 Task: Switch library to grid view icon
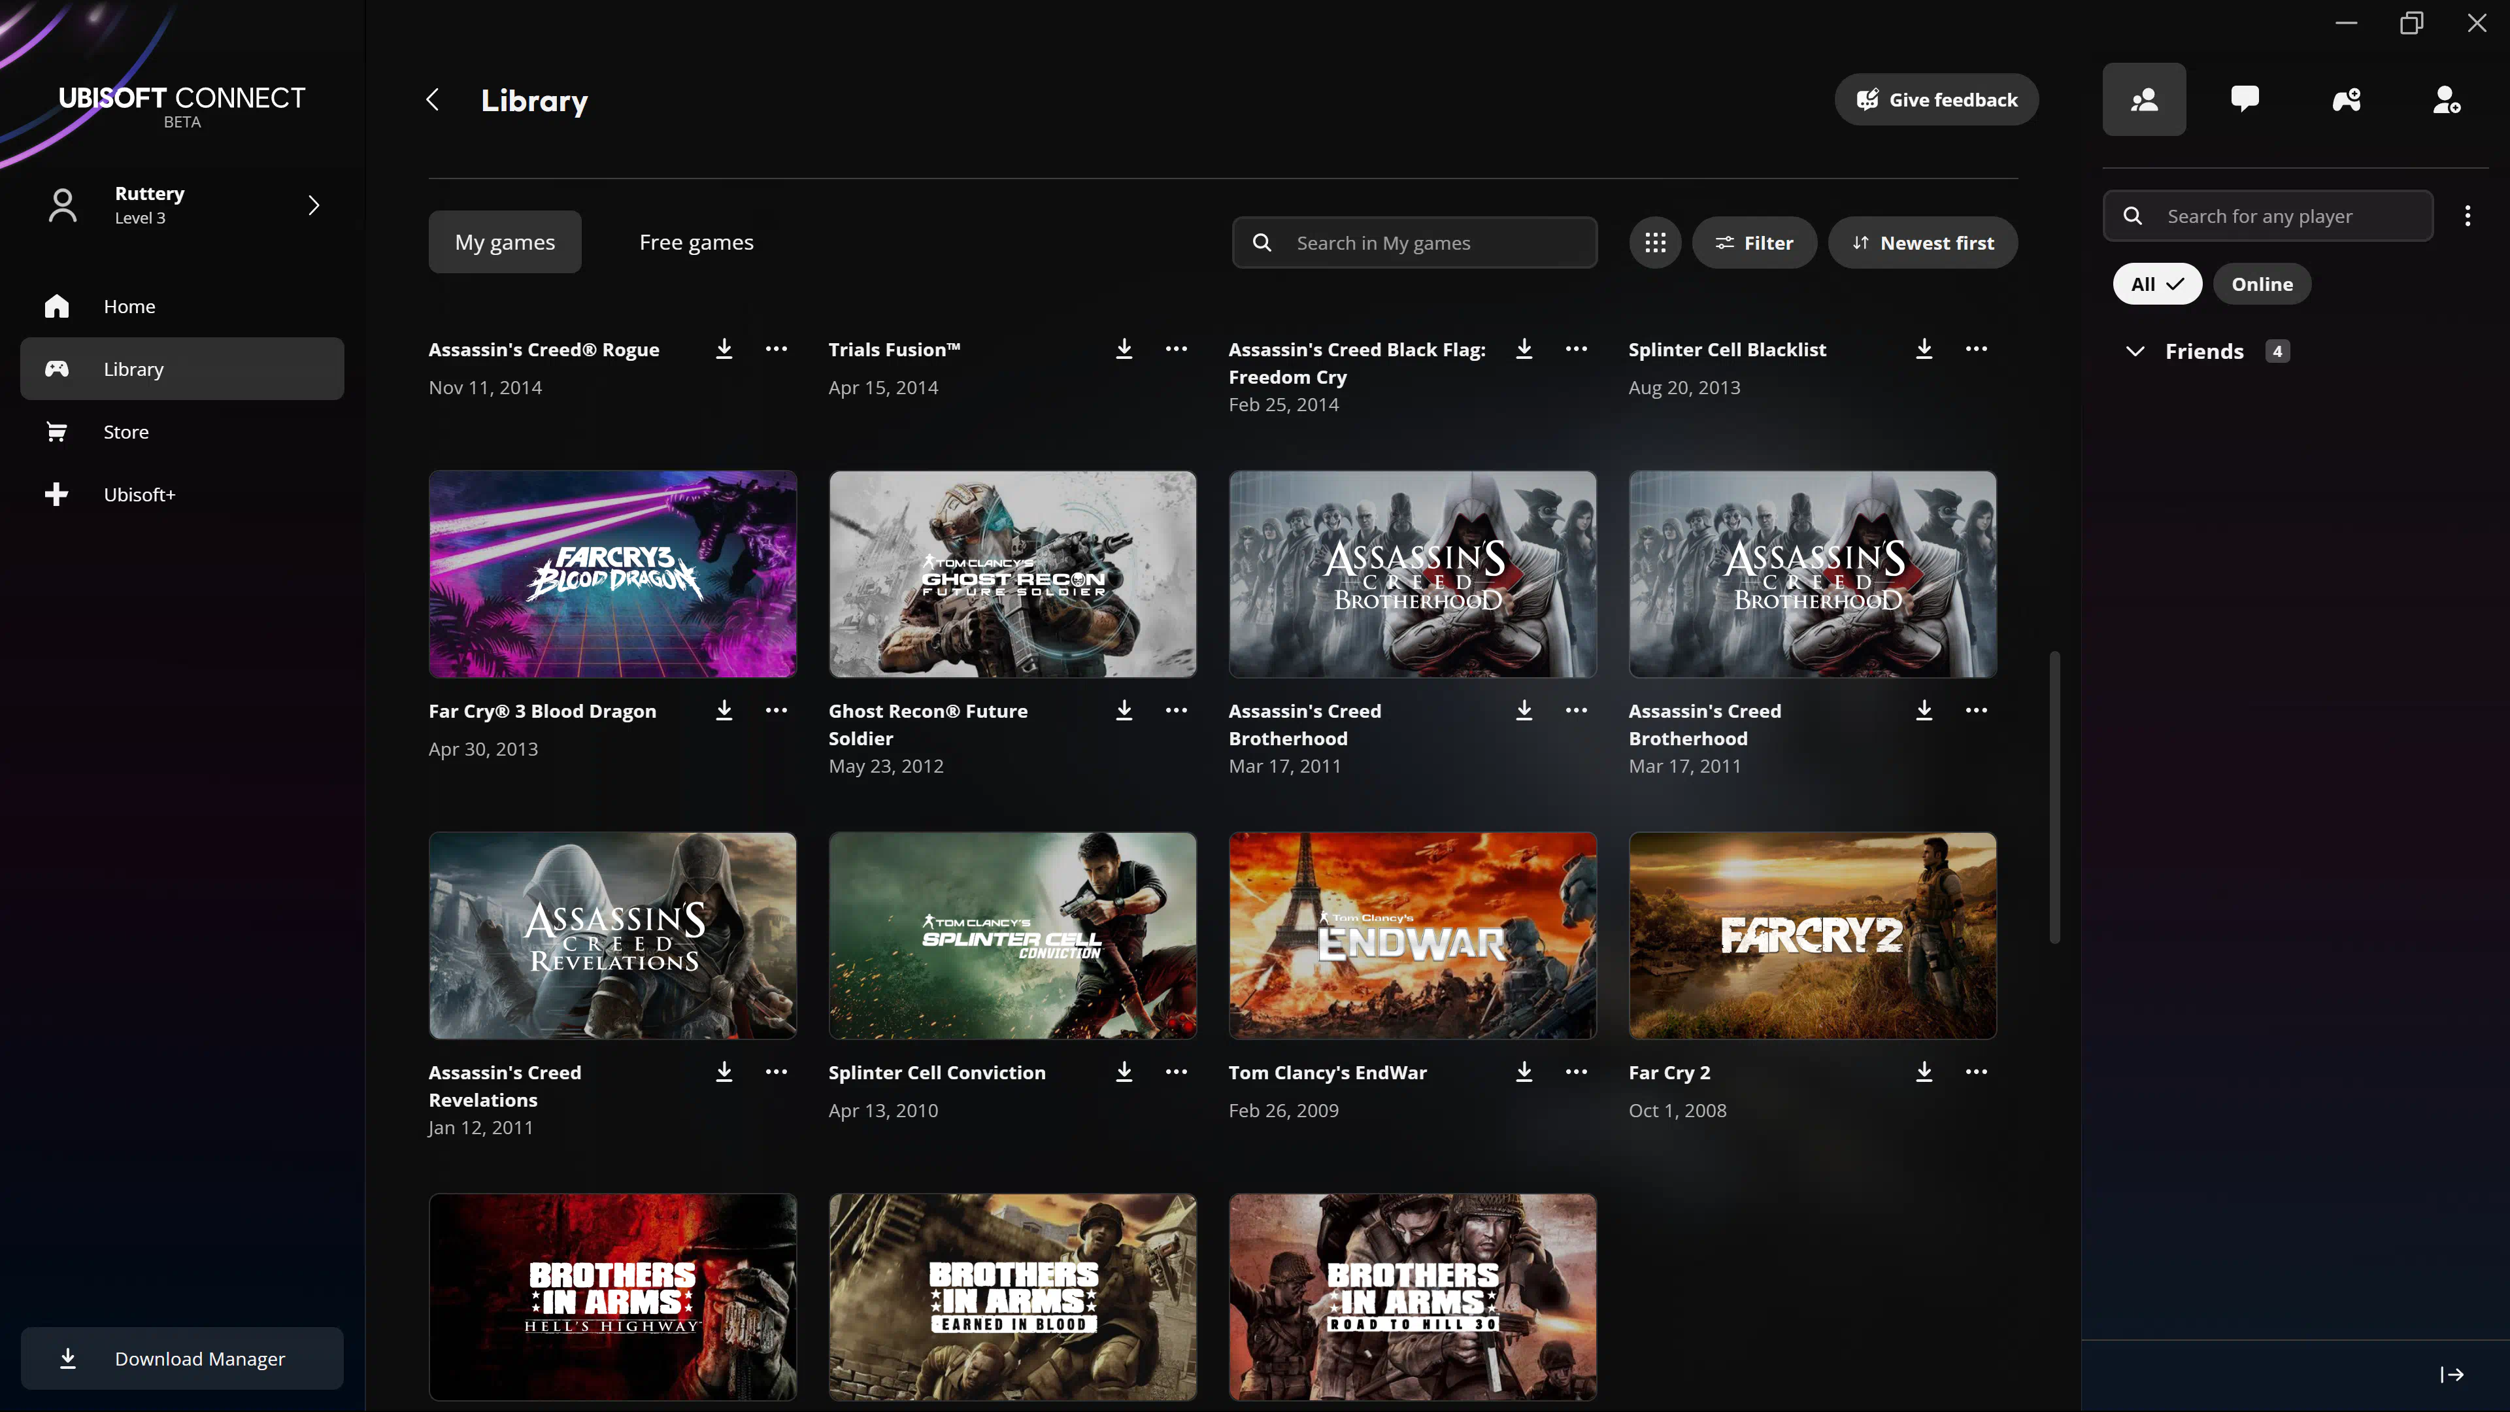(1654, 243)
